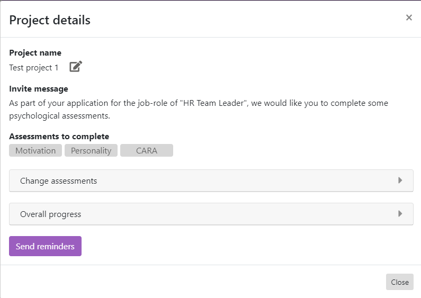The height and width of the screenshot is (298, 421).
Task: Click the "Project details" dialog title
Action: (50, 20)
